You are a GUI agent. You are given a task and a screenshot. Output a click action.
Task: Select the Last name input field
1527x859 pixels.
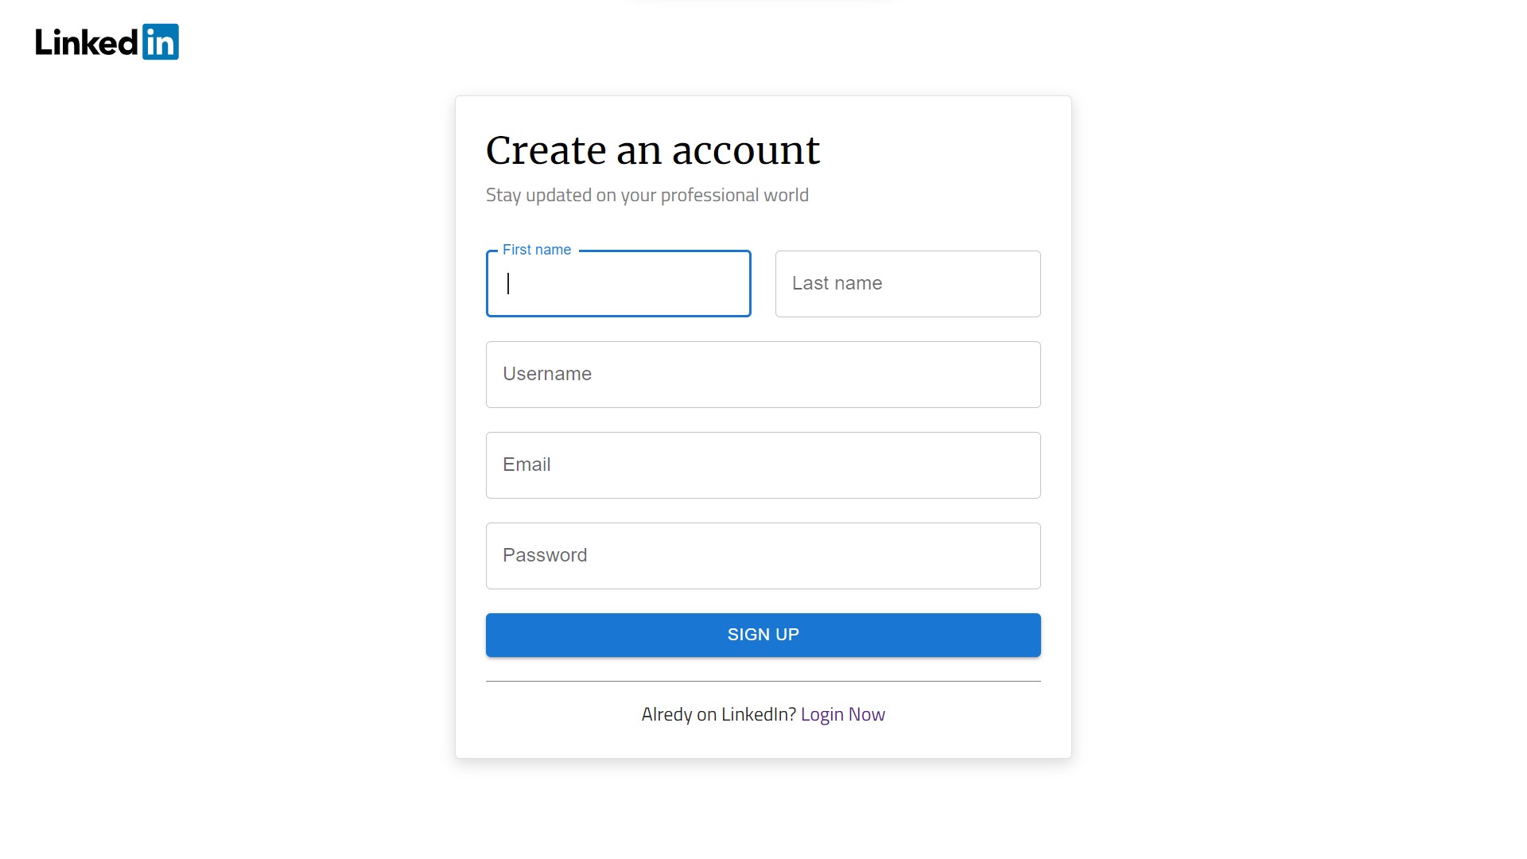(907, 283)
